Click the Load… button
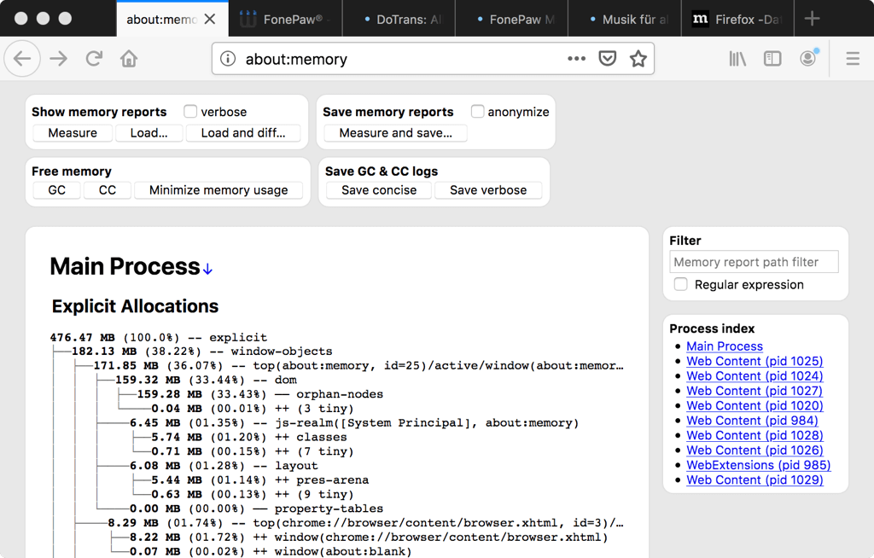The height and width of the screenshot is (558, 874). [149, 132]
